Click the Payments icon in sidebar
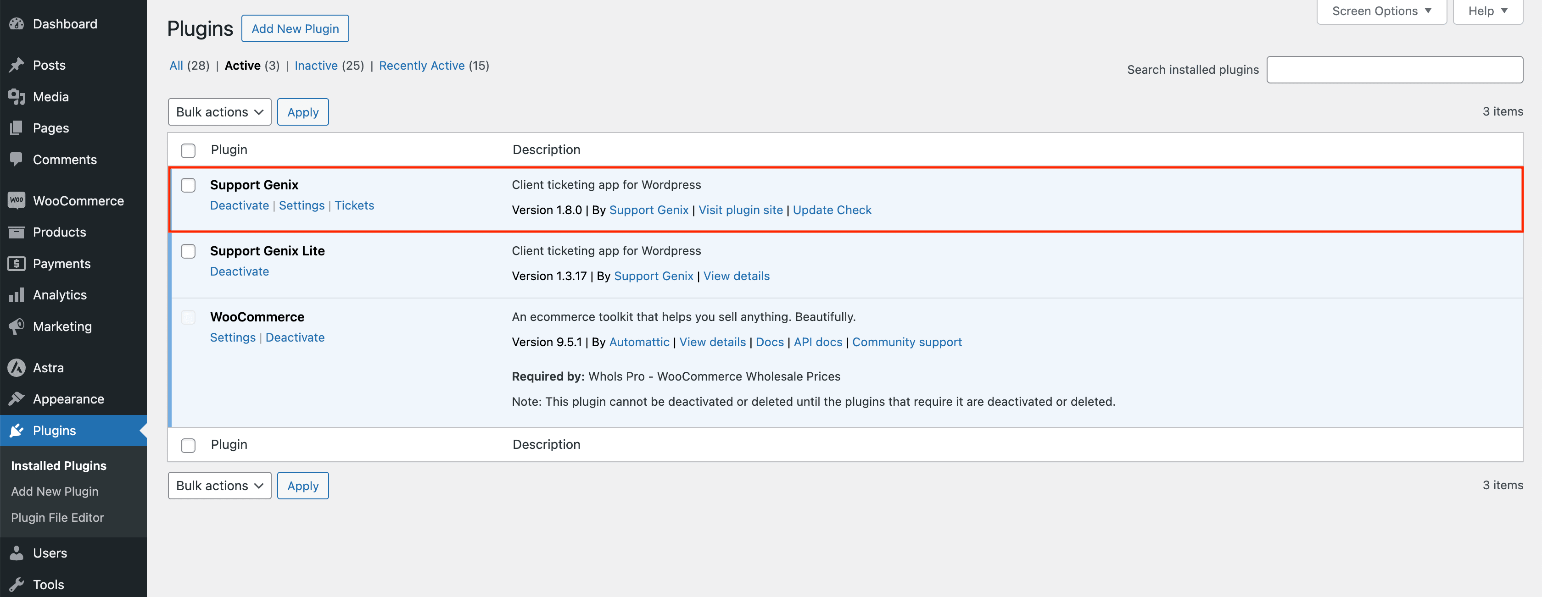This screenshot has width=1542, height=597. pyautogui.click(x=16, y=263)
